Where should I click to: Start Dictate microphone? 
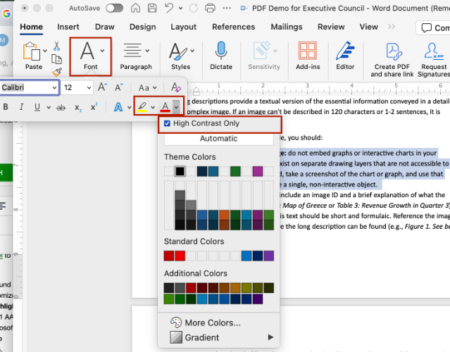(221, 56)
